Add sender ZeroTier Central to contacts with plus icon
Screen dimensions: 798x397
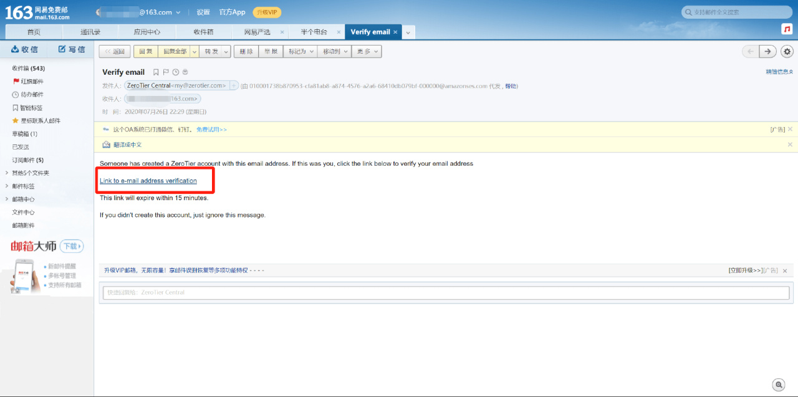click(x=234, y=85)
